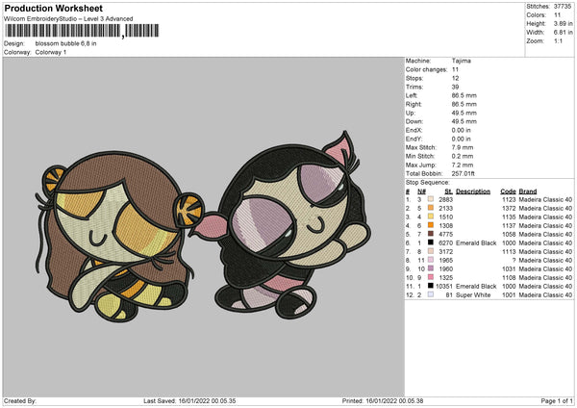Click the Code column header
The height and width of the screenshot is (408, 577).
508,191
